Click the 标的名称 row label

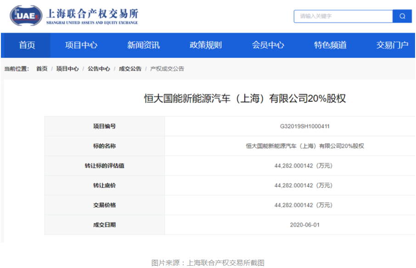pyautogui.click(x=104, y=146)
